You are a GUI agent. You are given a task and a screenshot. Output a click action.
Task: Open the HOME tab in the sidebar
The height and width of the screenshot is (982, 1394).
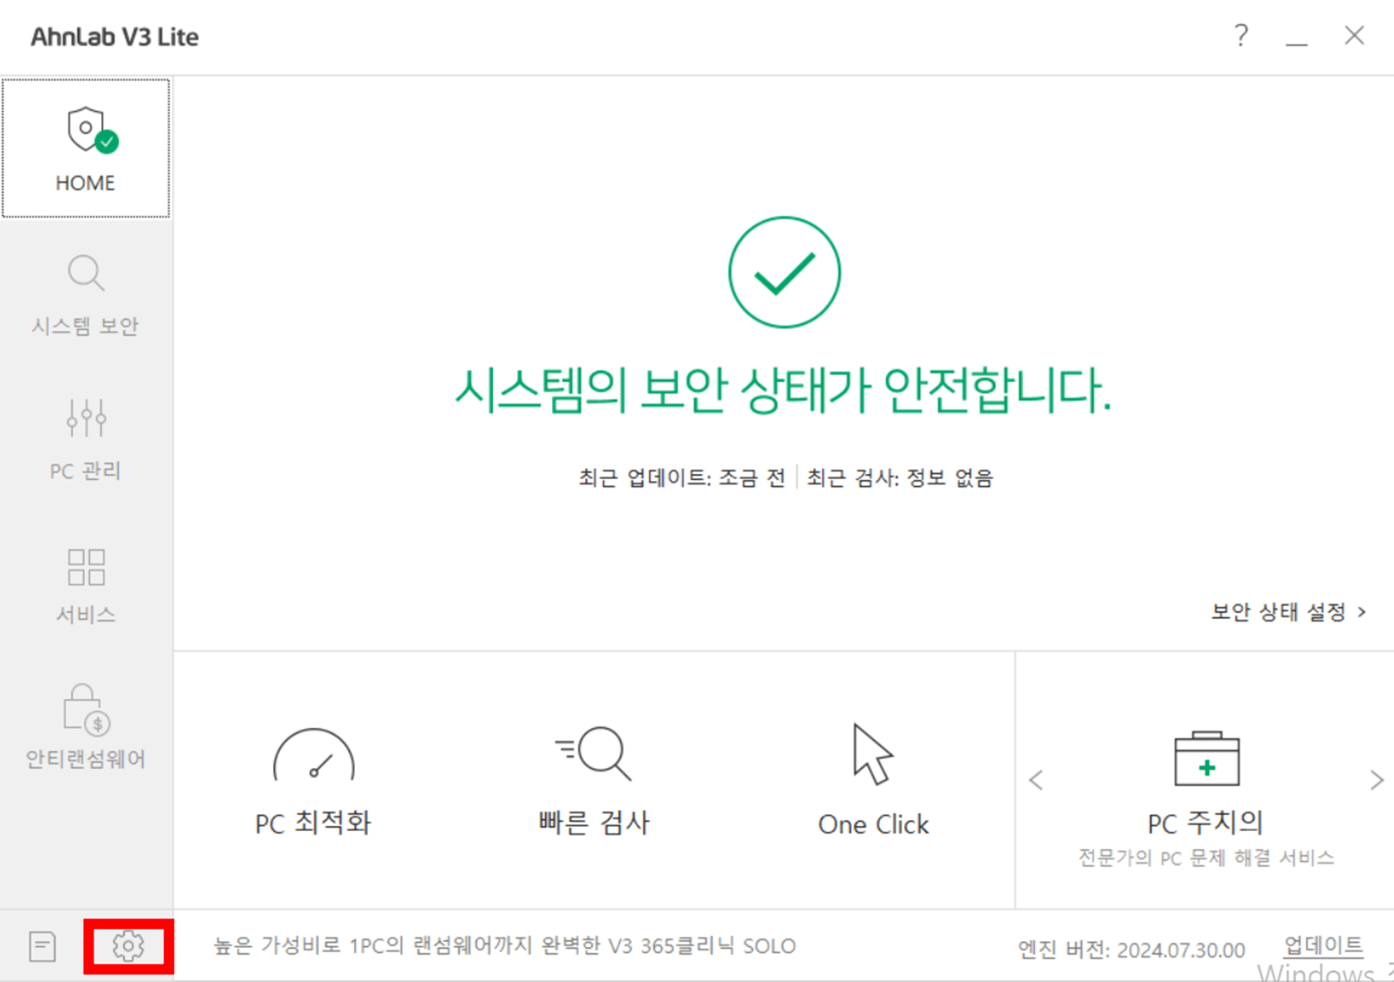[86, 148]
